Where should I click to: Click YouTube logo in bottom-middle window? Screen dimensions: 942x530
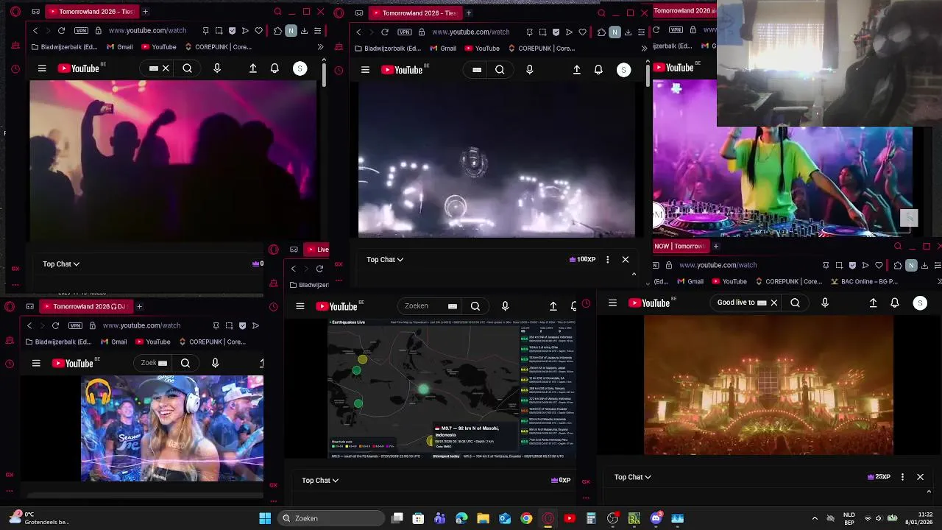[x=337, y=306]
